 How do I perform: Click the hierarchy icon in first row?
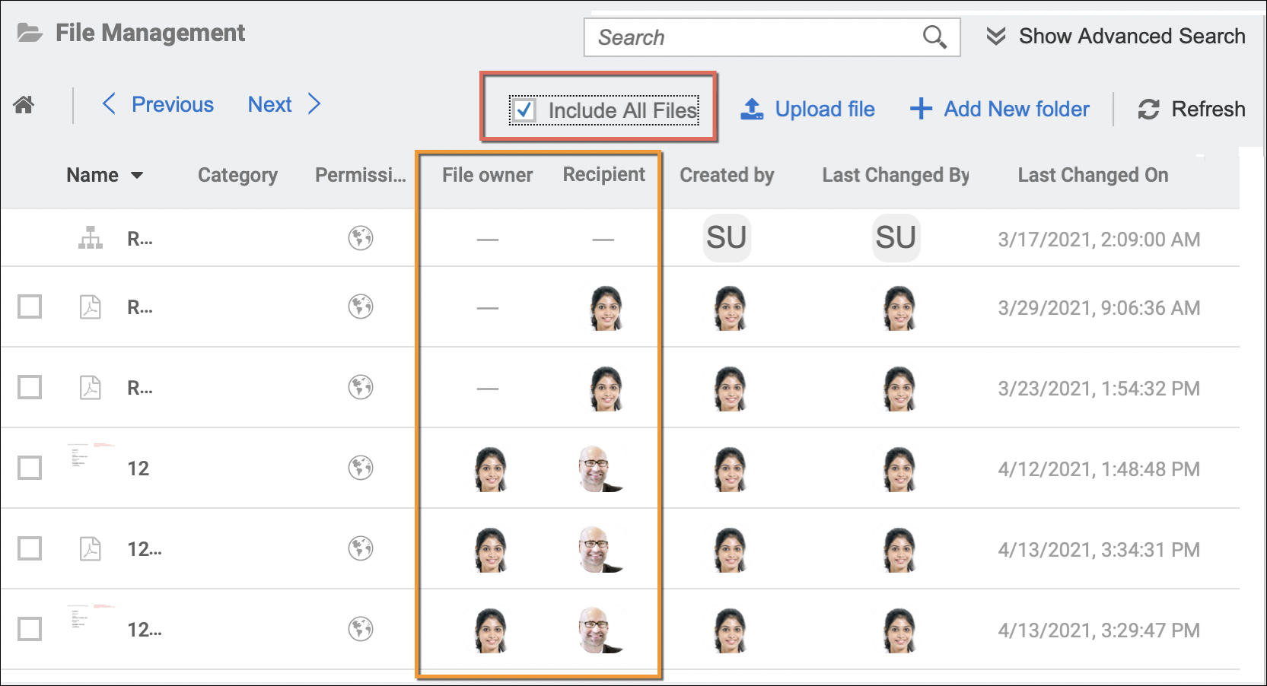tap(91, 238)
